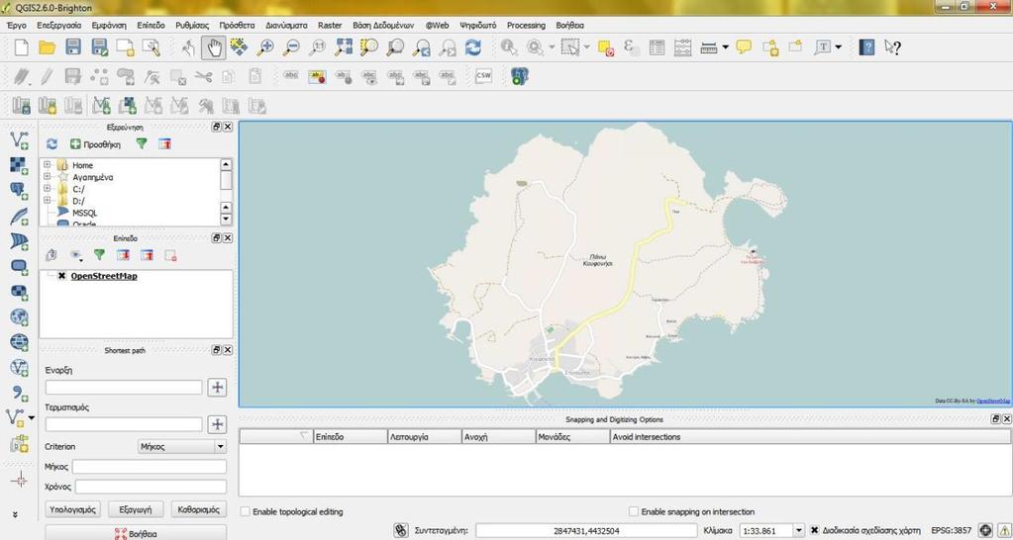The height and width of the screenshot is (540, 1013).
Task: Toggle mouse extents display icon beside coordinates
Action: tap(401, 530)
